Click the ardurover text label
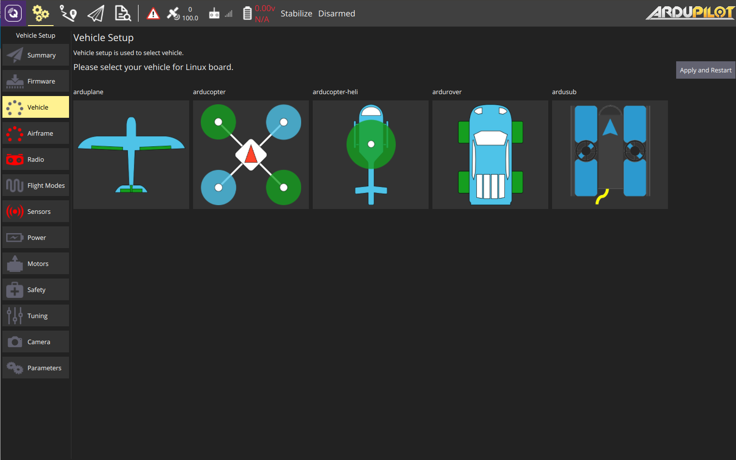Screen dimensions: 736x460 point(447,92)
